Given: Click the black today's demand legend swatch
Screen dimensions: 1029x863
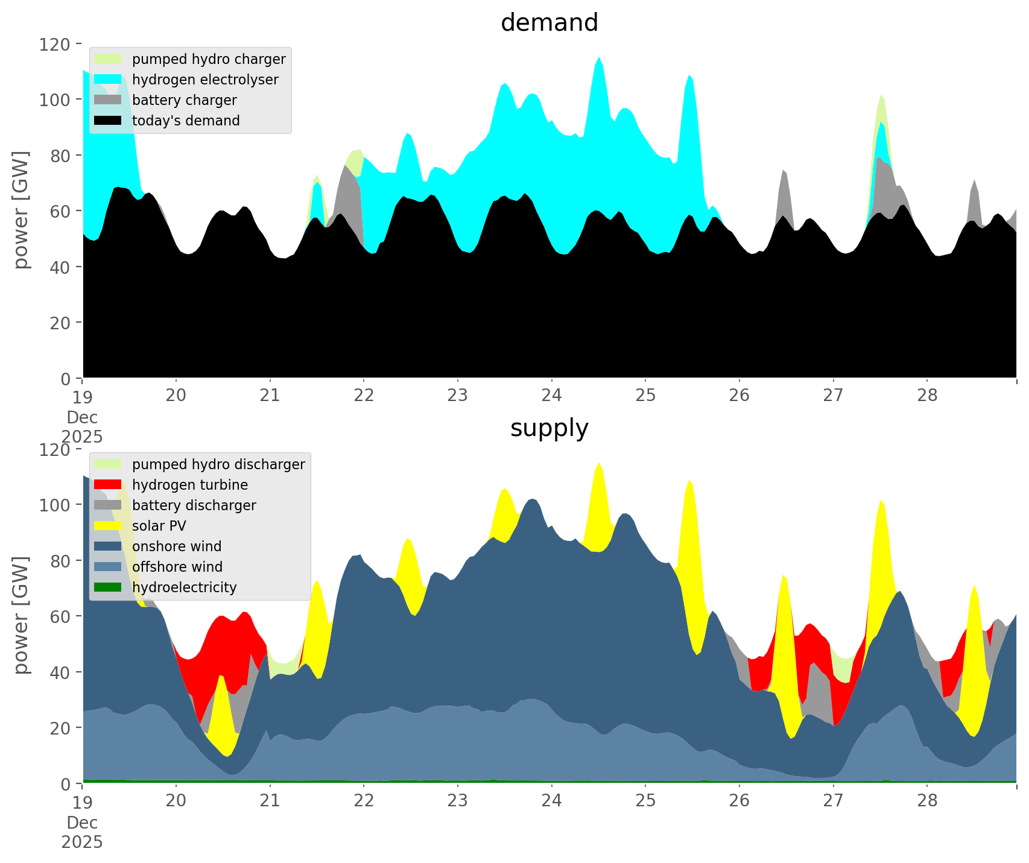Looking at the screenshot, I should (x=108, y=121).
